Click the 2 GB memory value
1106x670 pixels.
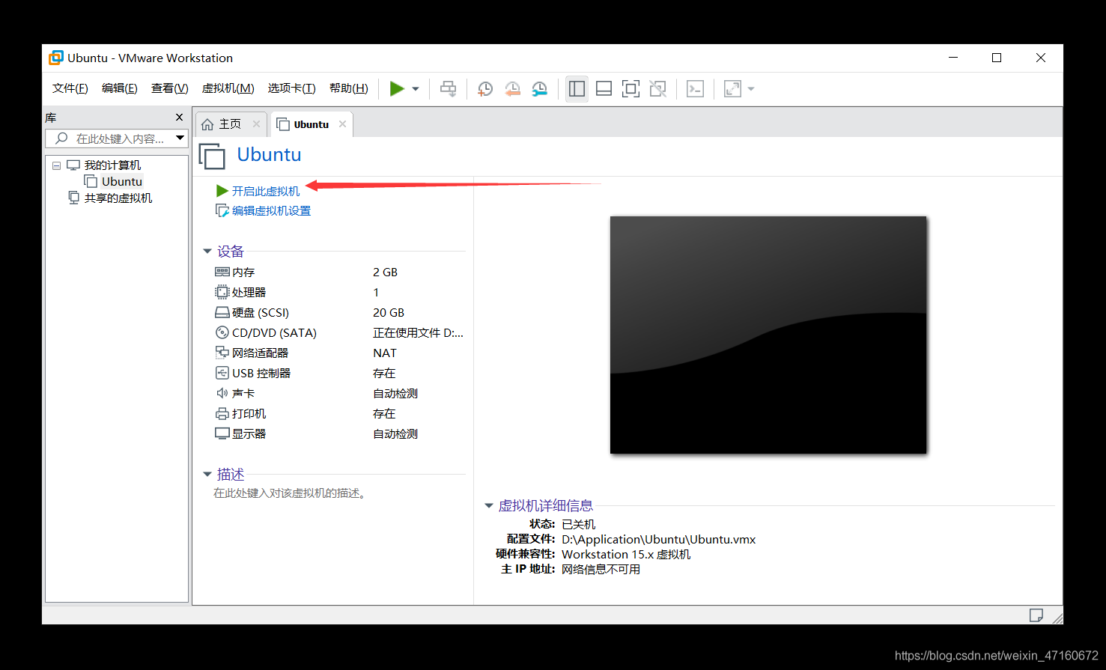(x=386, y=272)
